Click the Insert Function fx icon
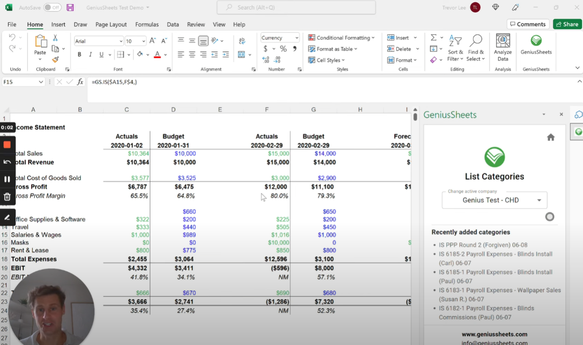This screenshot has height=345, width=583. (80, 82)
